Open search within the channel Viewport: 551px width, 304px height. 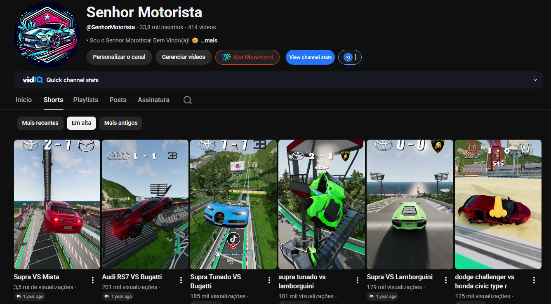point(188,100)
